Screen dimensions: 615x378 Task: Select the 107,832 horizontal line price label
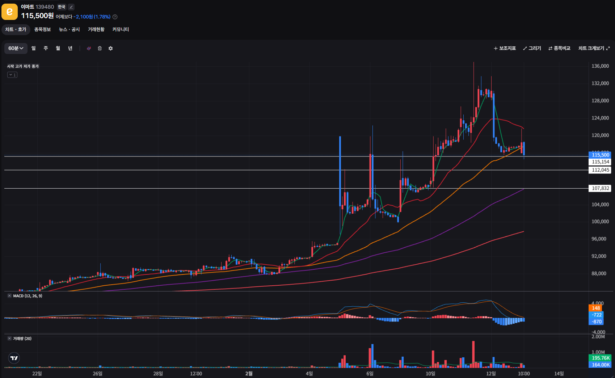(x=601, y=188)
